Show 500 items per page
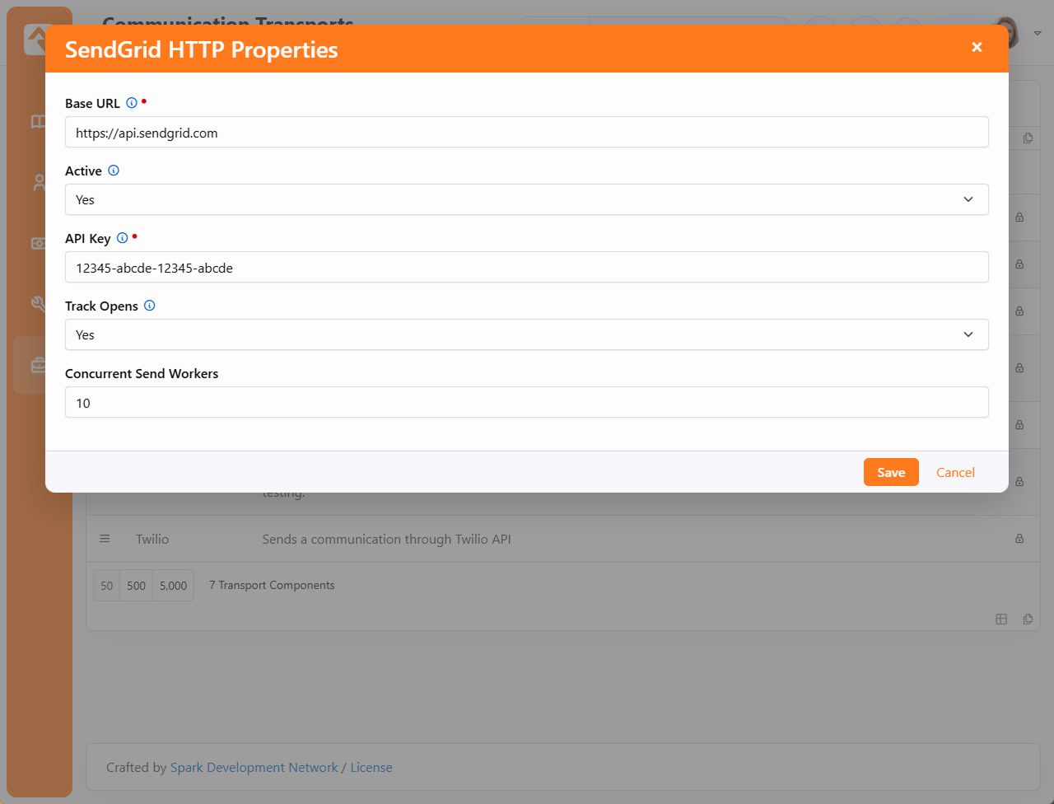This screenshot has height=804, width=1054. [137, 586]
